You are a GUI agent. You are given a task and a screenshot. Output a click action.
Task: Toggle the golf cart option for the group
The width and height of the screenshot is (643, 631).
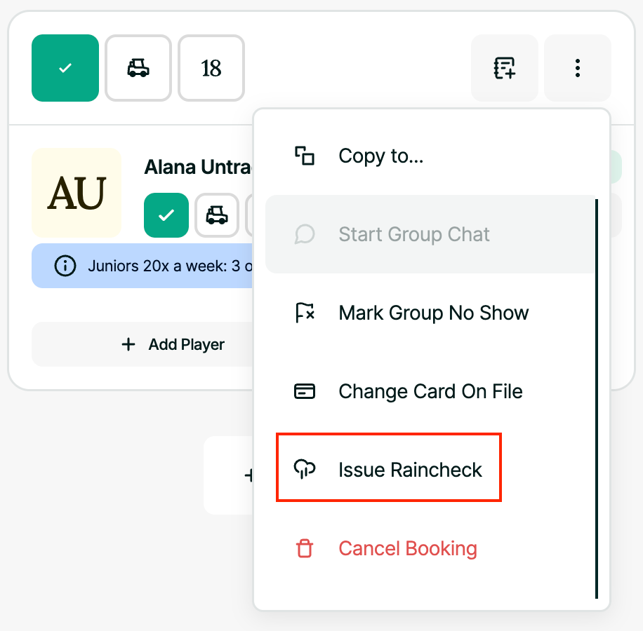tap(138, 68)
